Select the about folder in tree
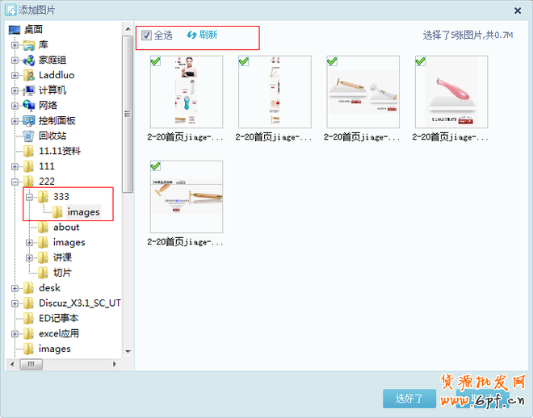Screen dimensions: 533x418 point(66,228)
